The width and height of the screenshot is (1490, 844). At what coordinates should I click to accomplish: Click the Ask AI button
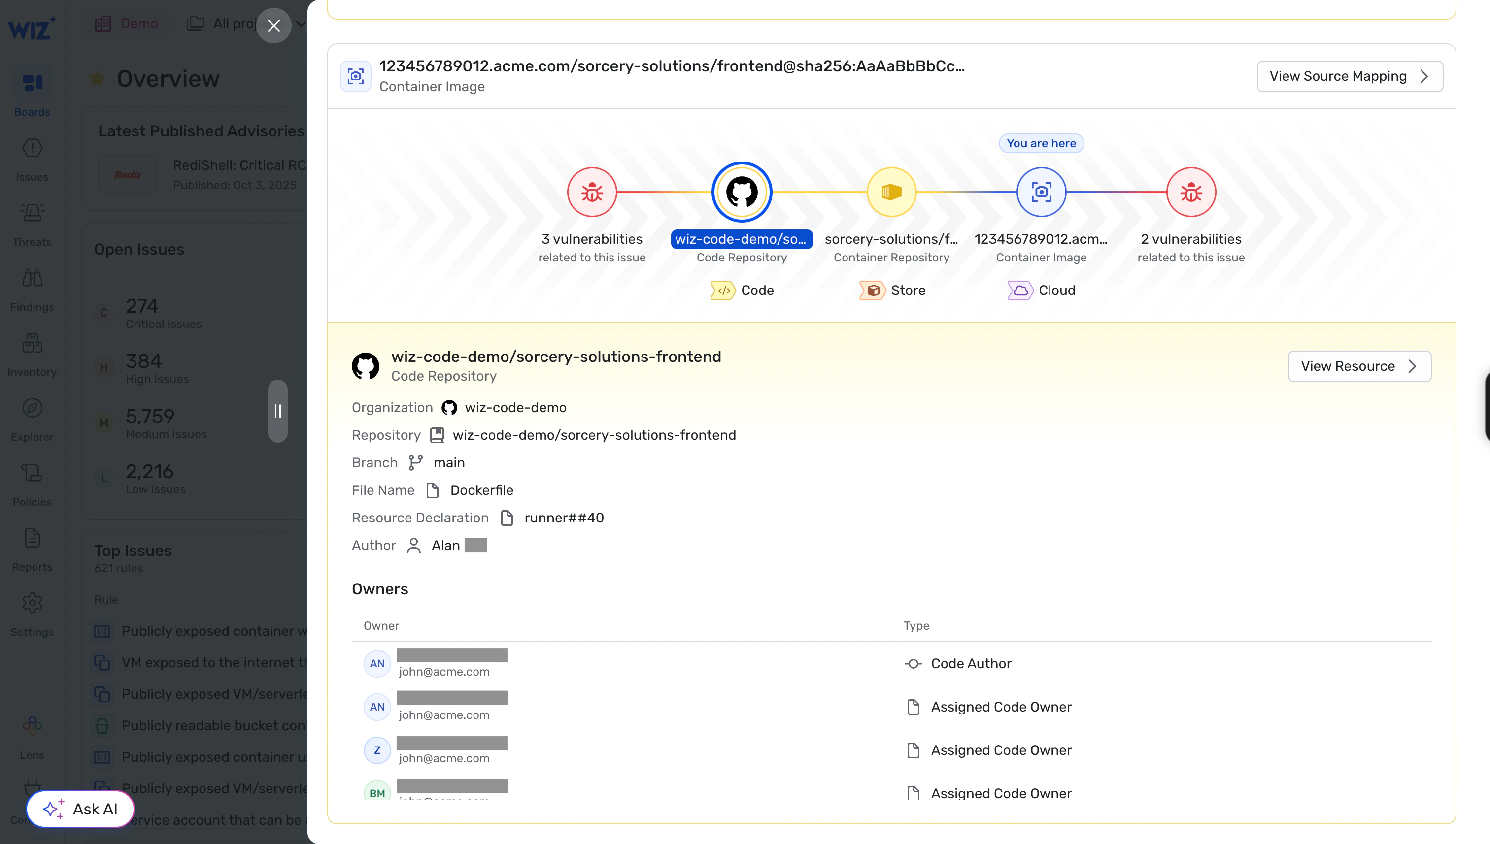pyautogui.click(x=81, y=809)
